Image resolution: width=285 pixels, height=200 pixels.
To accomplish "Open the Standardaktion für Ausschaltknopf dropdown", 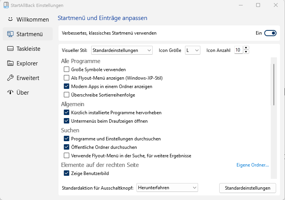I will 167,188.
